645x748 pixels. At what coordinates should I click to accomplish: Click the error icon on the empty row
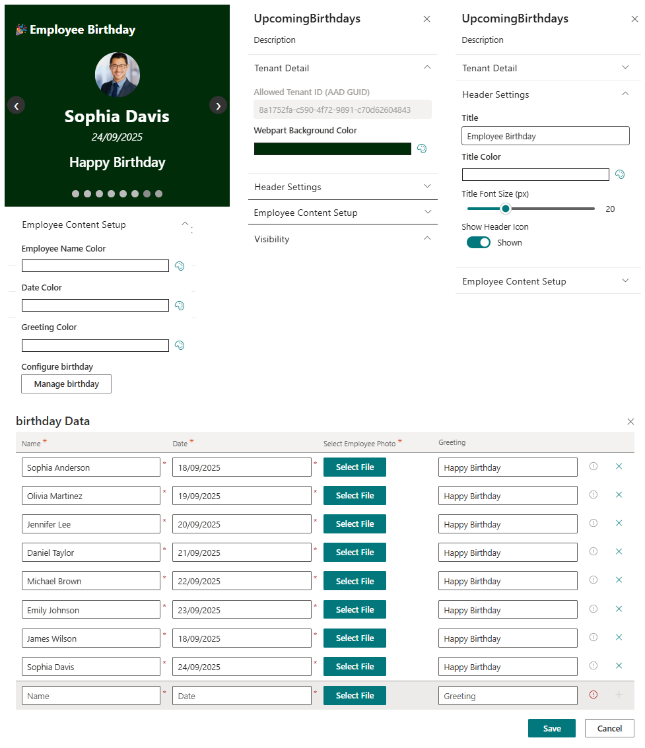593,695
